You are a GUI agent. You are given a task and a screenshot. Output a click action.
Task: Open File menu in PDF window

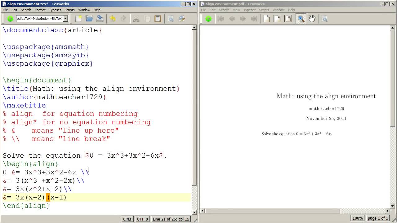[203, 10]
